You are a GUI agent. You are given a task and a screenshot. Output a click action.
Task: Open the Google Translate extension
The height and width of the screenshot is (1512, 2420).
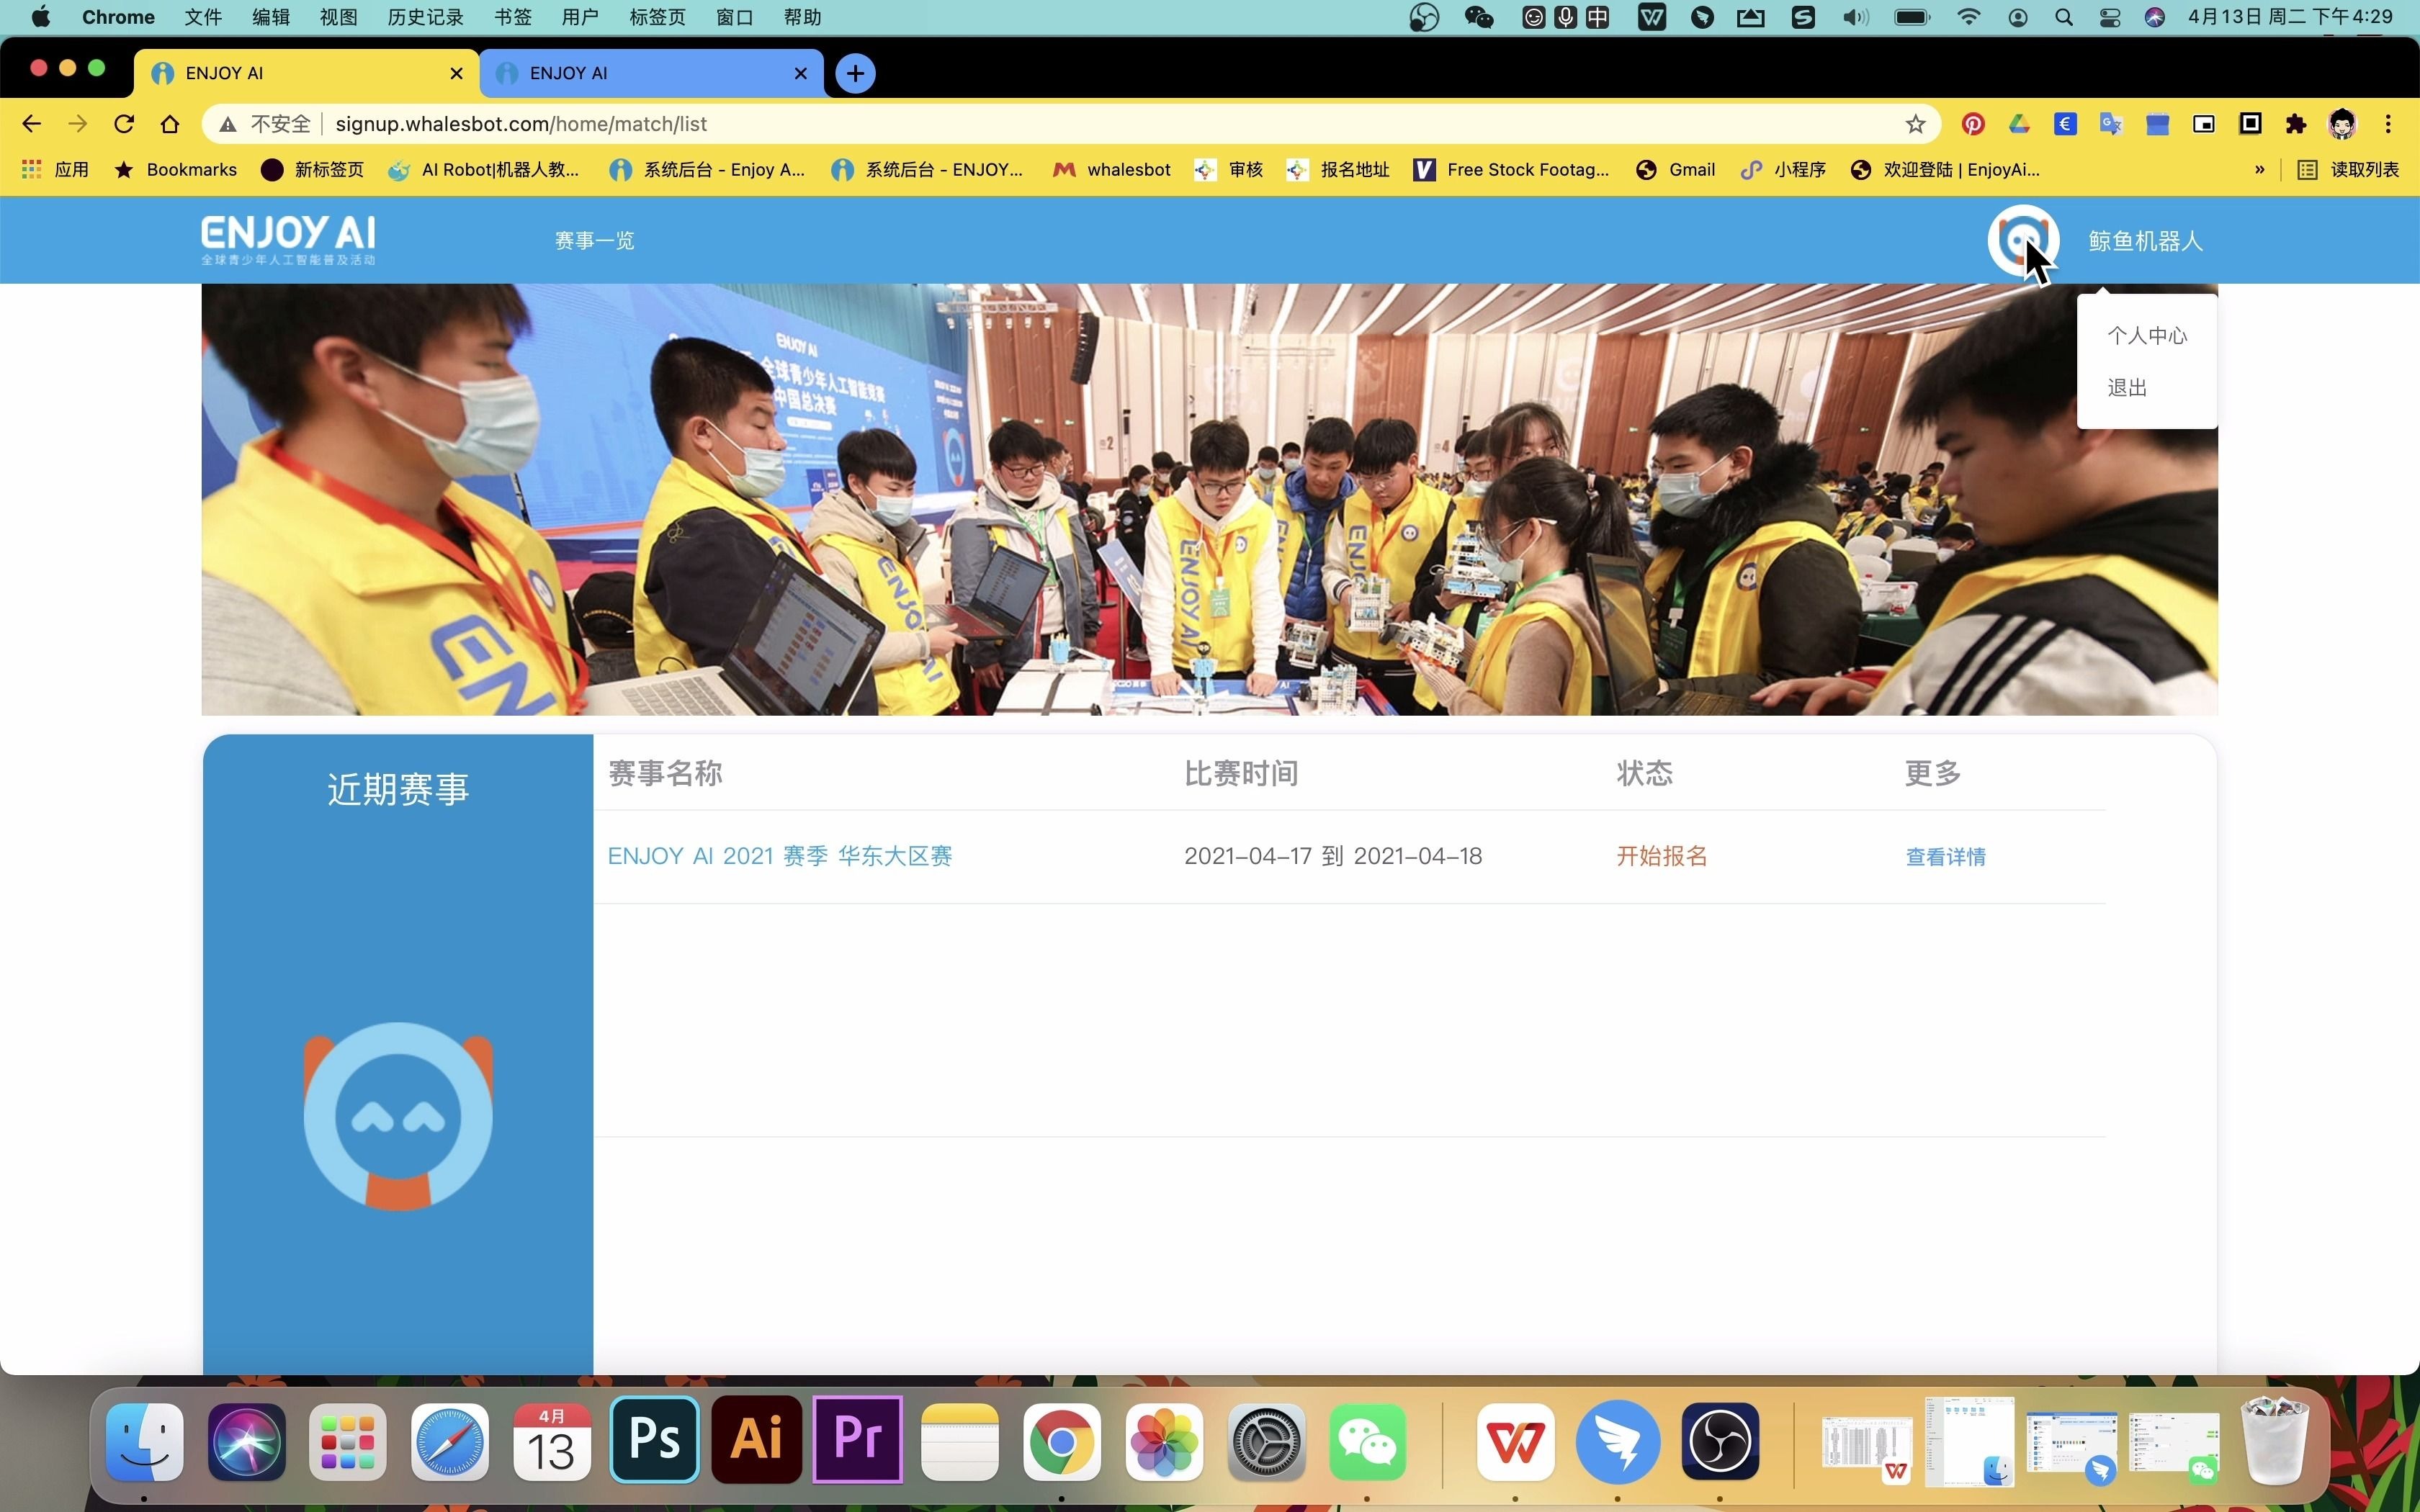pyautogui.click(x=2110, y=124)
